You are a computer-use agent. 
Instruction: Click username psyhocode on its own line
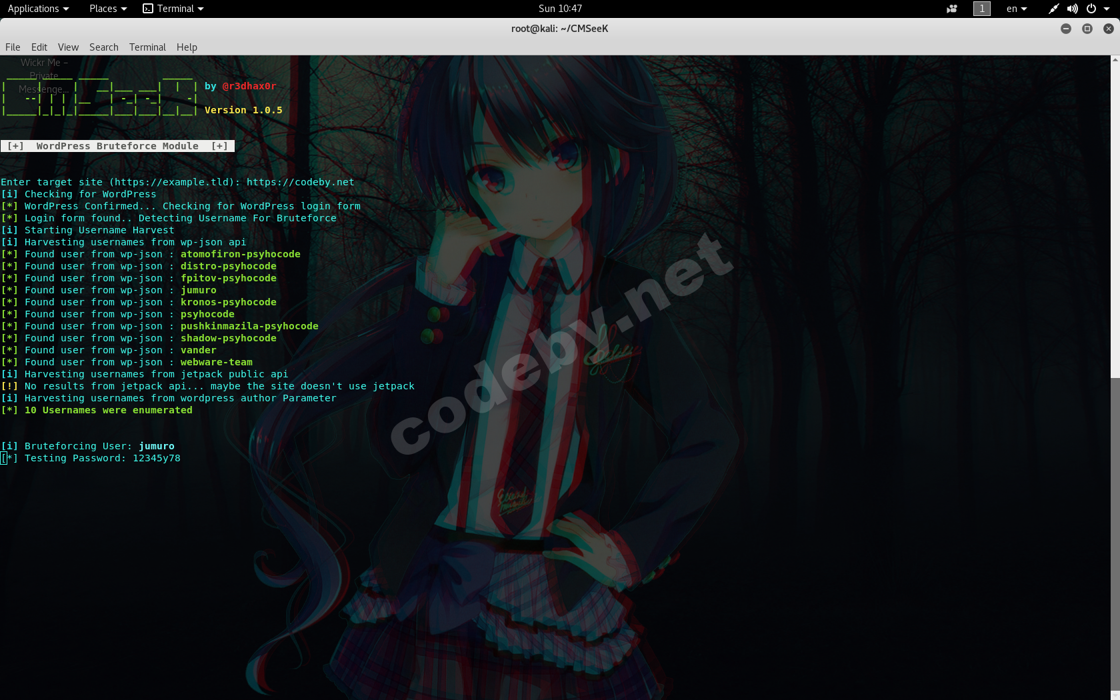[207, 314]
